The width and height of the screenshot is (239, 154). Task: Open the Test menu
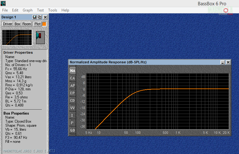tap(40, 10)
